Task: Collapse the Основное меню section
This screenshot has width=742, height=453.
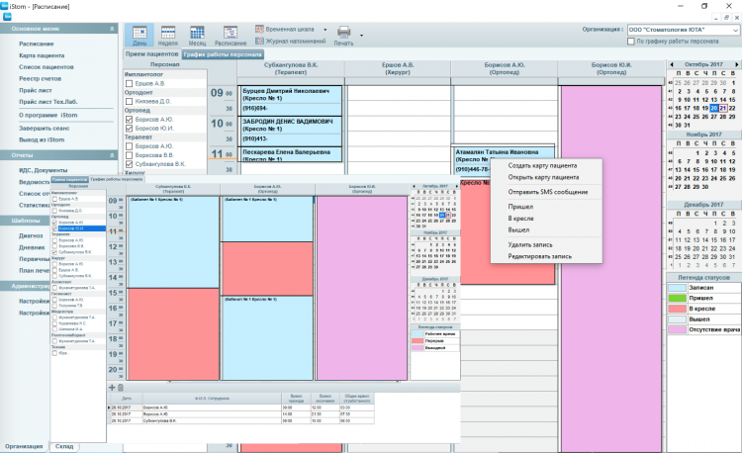Action: click(110, 28)
